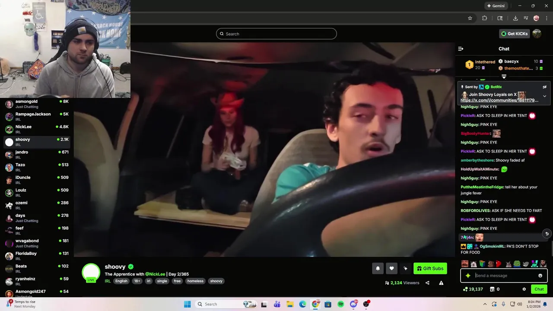
Task: Open Spotify from the taskbar
Action: coord(341,304)
